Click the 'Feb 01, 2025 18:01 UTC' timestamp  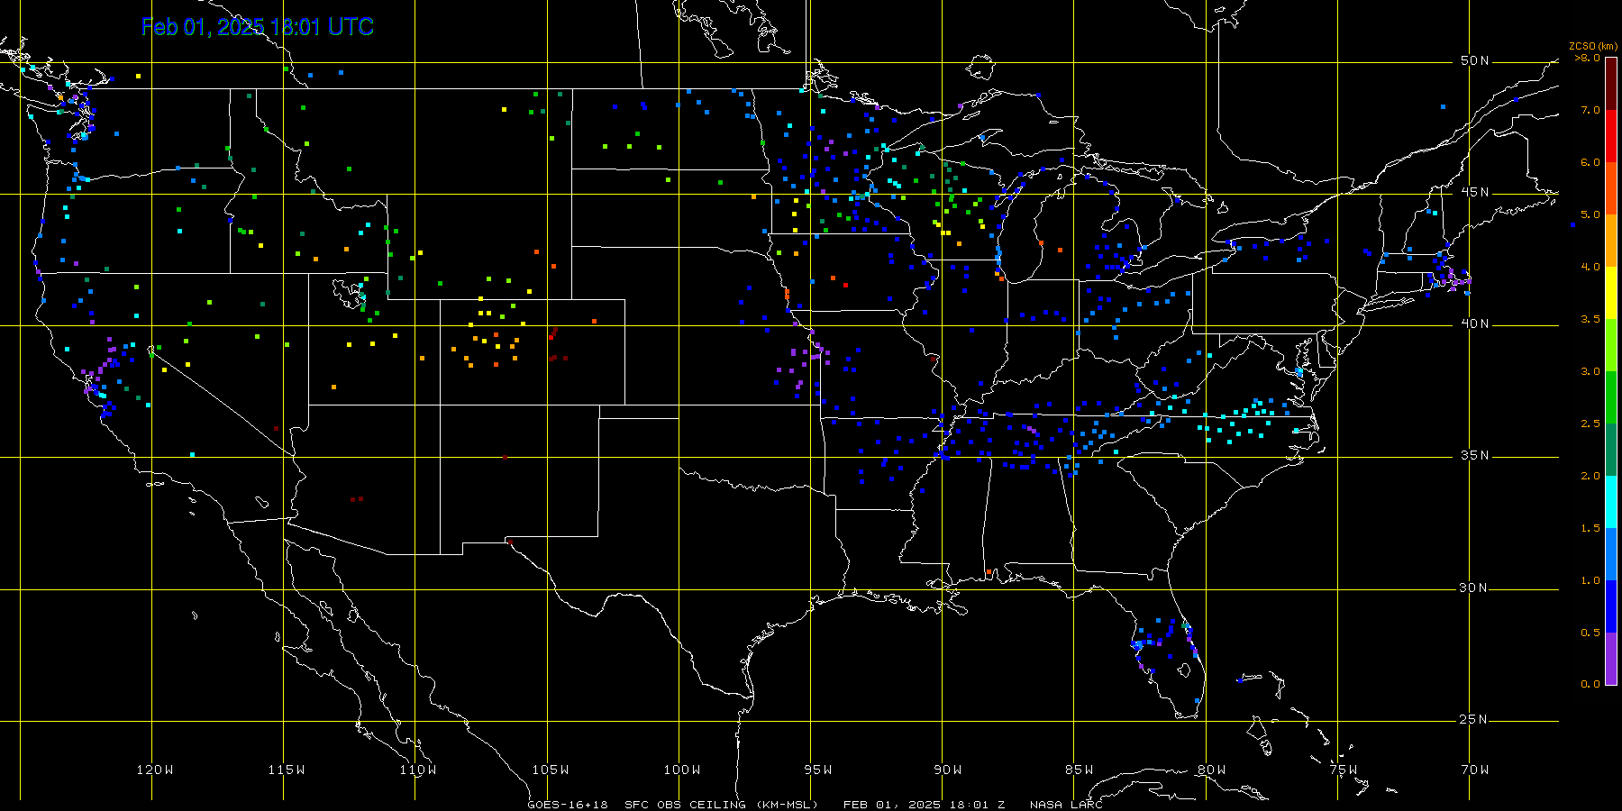258,27
